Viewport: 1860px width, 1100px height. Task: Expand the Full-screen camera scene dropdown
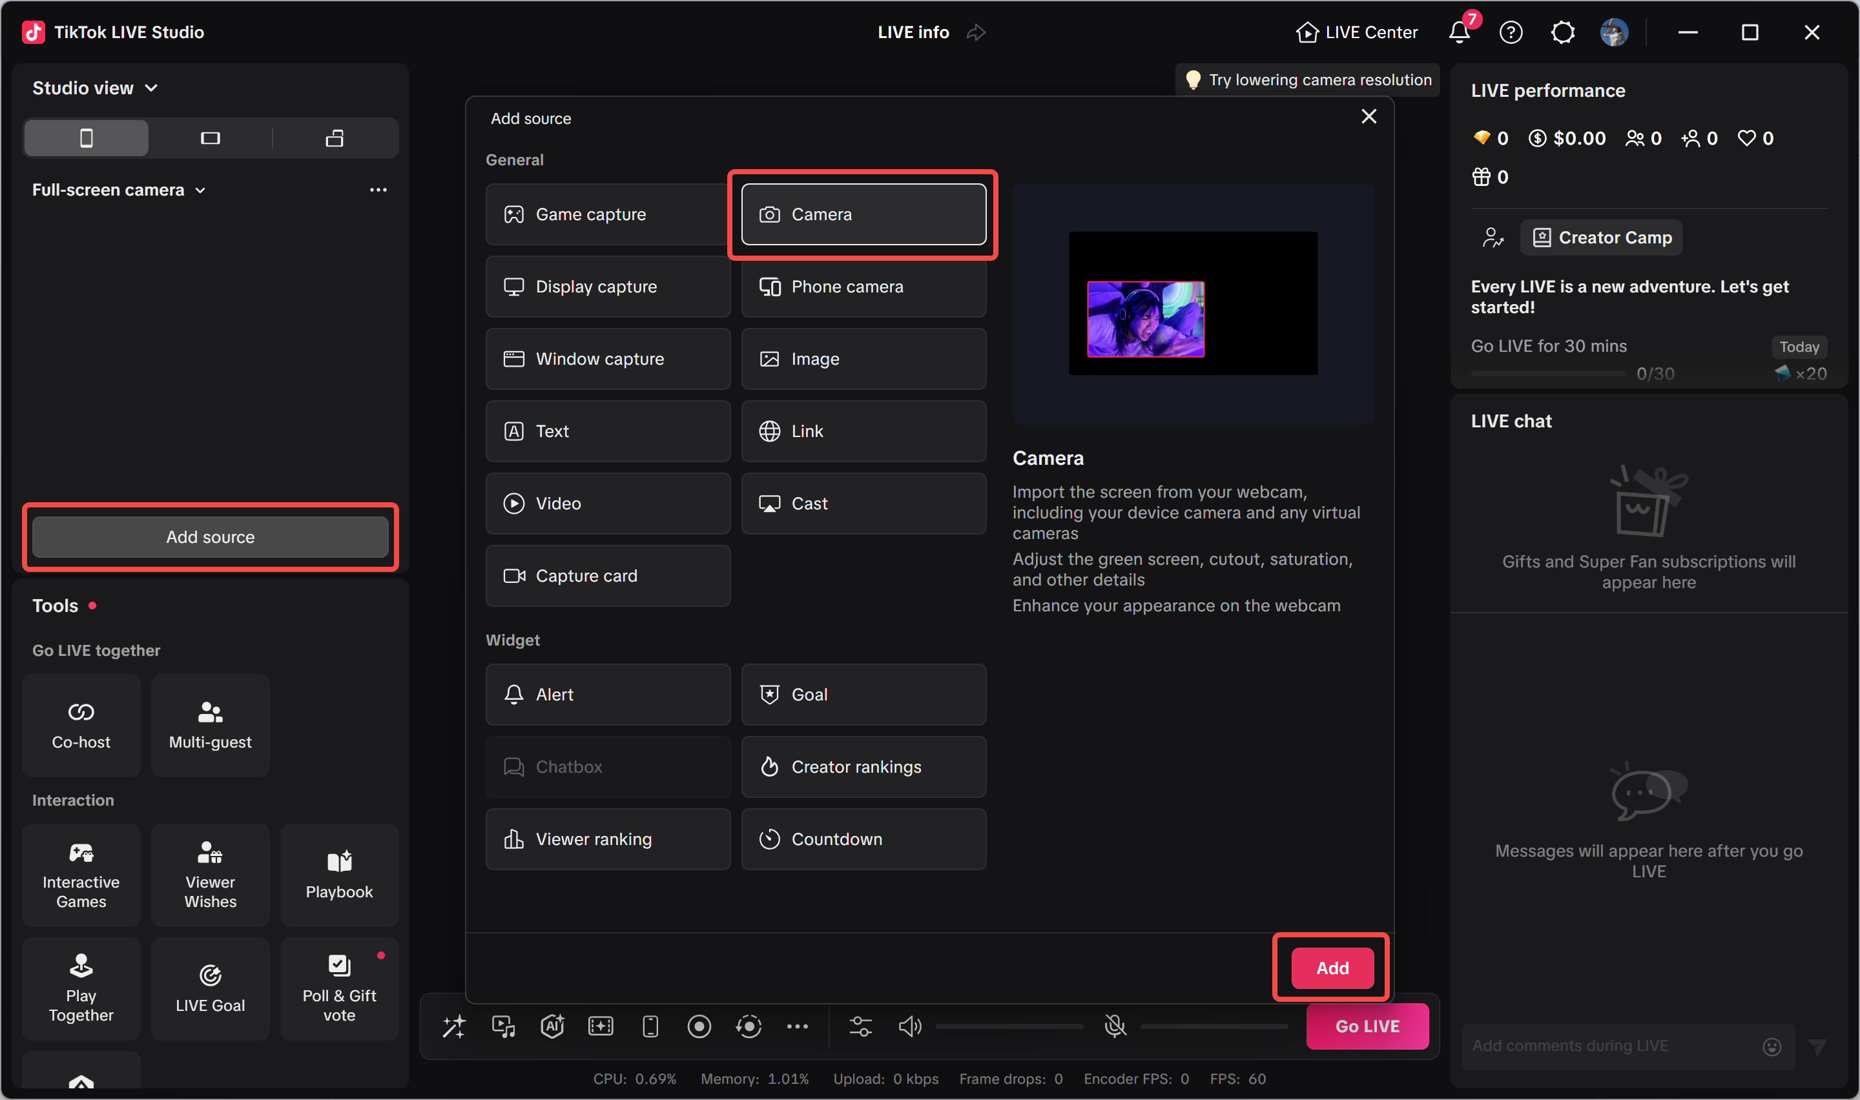coord(119,190)
